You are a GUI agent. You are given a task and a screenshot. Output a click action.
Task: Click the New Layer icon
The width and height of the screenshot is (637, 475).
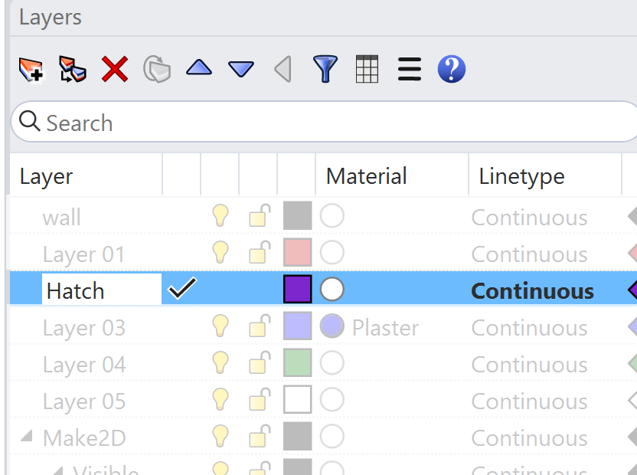tap(31, 70)
